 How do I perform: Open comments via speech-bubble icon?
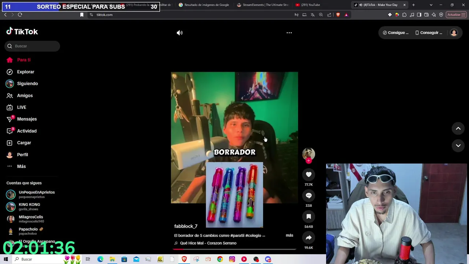pos(309,195)
